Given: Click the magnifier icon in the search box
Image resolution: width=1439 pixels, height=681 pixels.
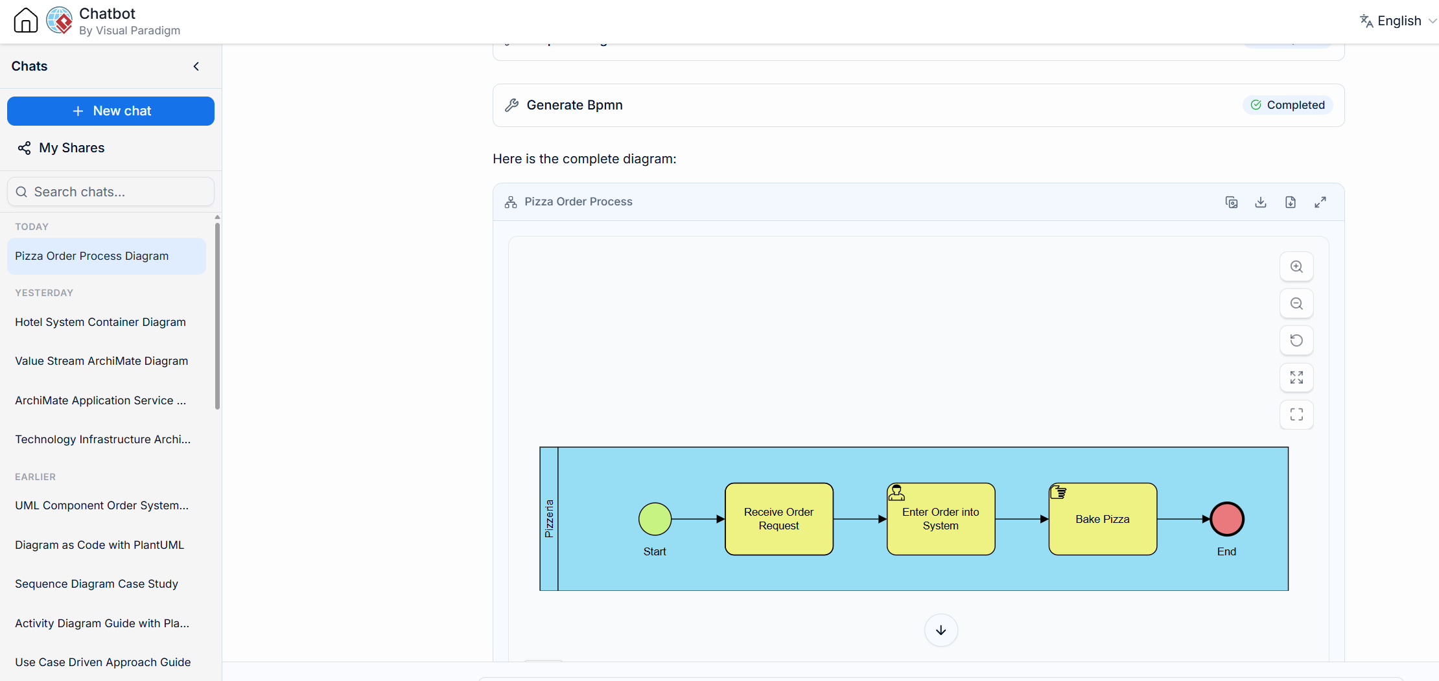Looking at the screenshot, I should coord(21,192).
